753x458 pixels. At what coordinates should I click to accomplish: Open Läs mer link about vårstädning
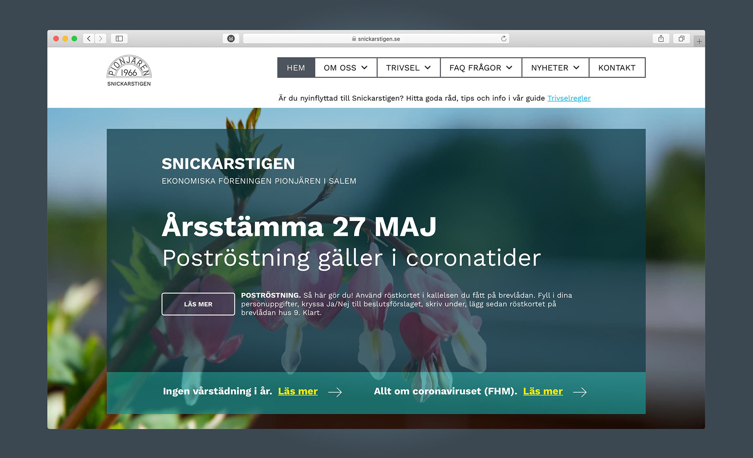click(298, 391)
